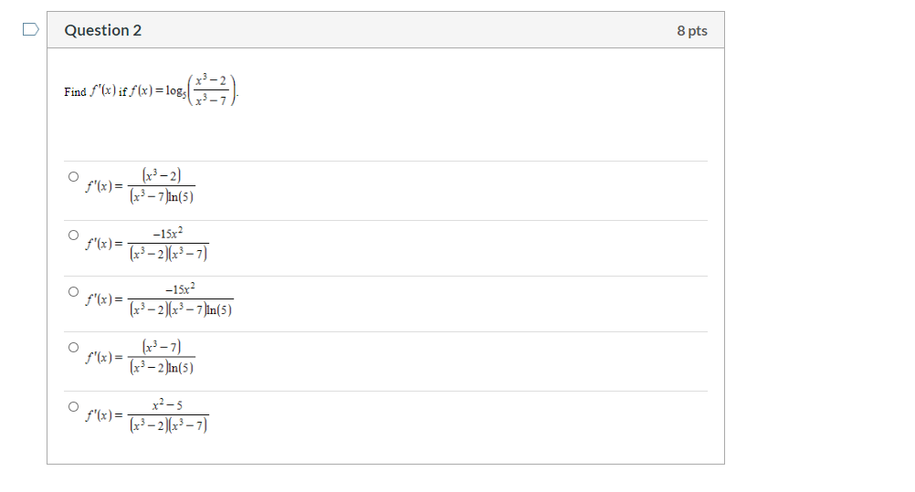Click the third answer's denominator containing ln(5)

click(x=180, y=309)
